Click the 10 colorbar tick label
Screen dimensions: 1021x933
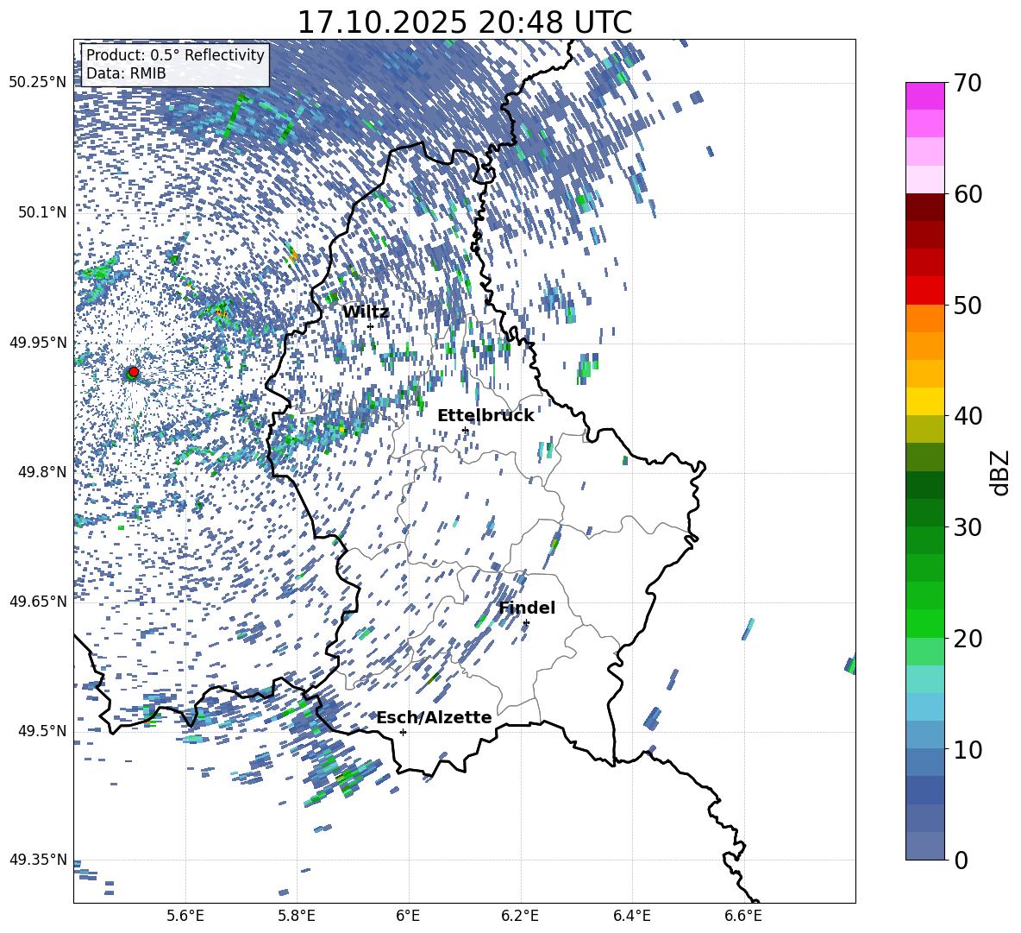pyautogui.click(x=968, y=749)
